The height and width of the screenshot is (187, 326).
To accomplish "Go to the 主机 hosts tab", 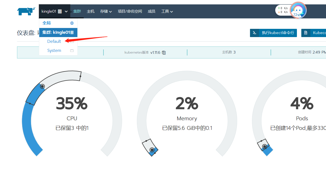I will click(x=91, y=11).
